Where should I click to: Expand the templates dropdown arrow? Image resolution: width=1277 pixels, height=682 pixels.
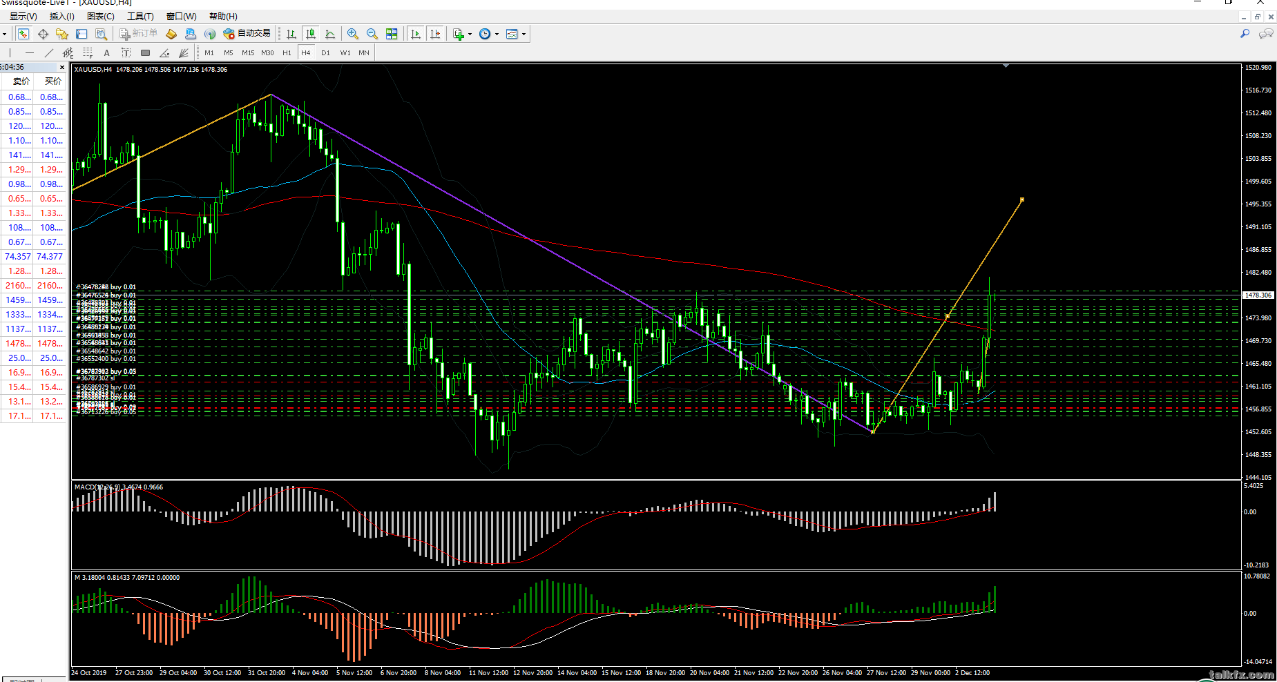pos(524,34)
